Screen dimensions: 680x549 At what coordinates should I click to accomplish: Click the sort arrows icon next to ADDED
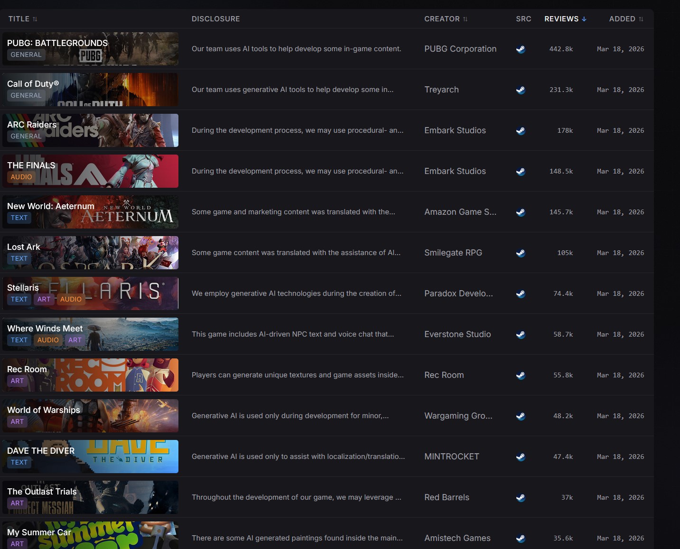(641, 19)
